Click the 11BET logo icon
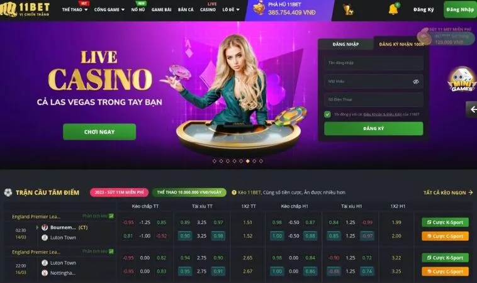 [8, 9]
